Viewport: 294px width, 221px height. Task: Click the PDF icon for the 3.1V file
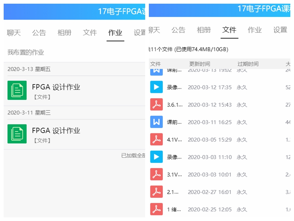(156, 174)
